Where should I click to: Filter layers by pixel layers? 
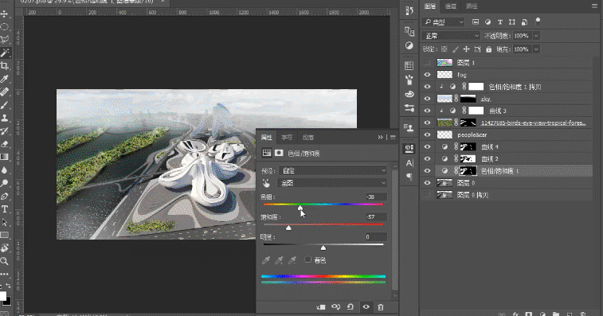point(476,22)
